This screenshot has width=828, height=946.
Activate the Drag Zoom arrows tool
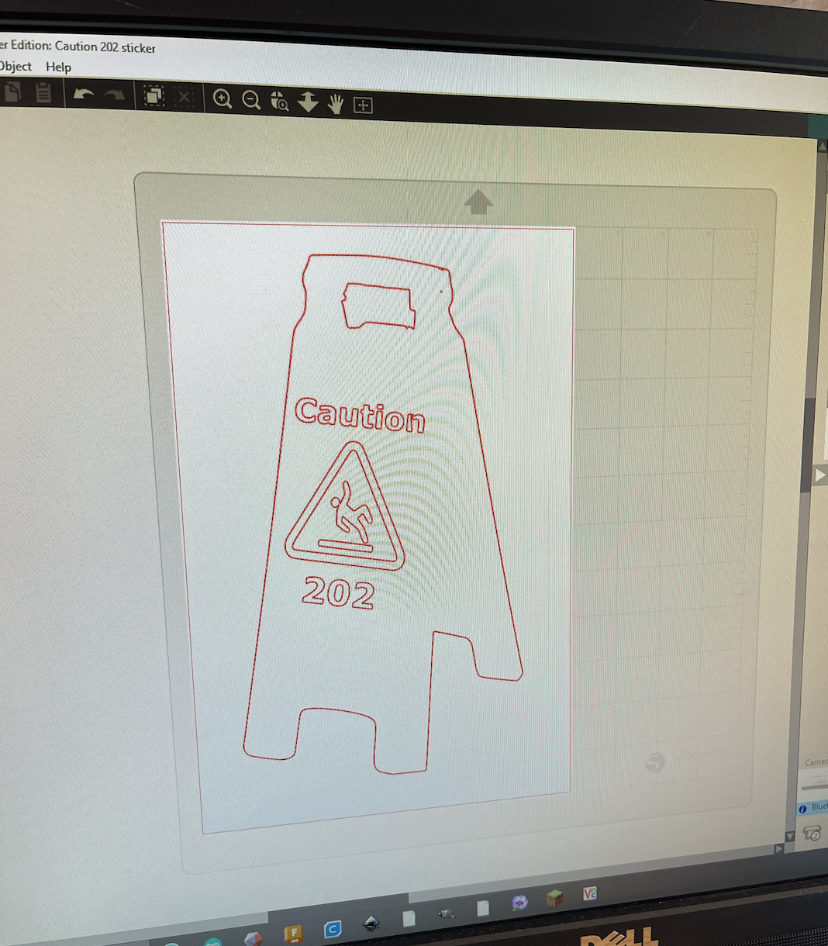pyautogui.click(x=309, y=102)
